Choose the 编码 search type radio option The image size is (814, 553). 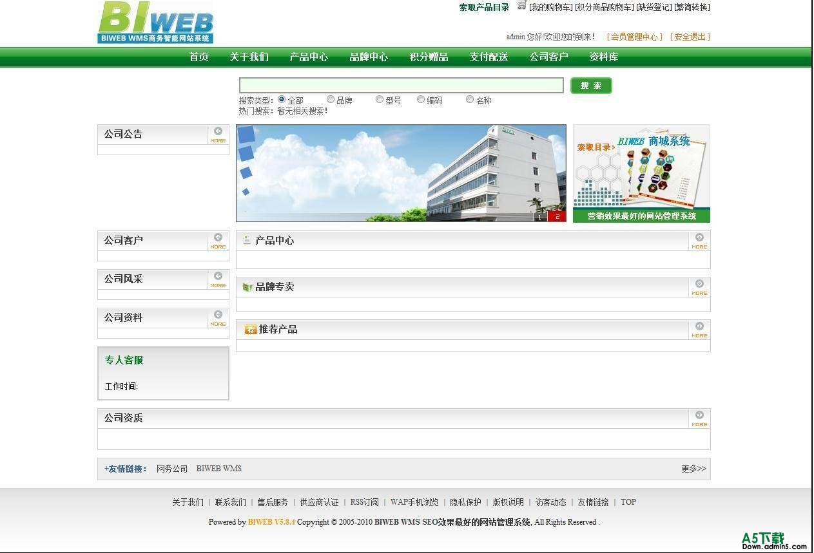tap(421, 100)
